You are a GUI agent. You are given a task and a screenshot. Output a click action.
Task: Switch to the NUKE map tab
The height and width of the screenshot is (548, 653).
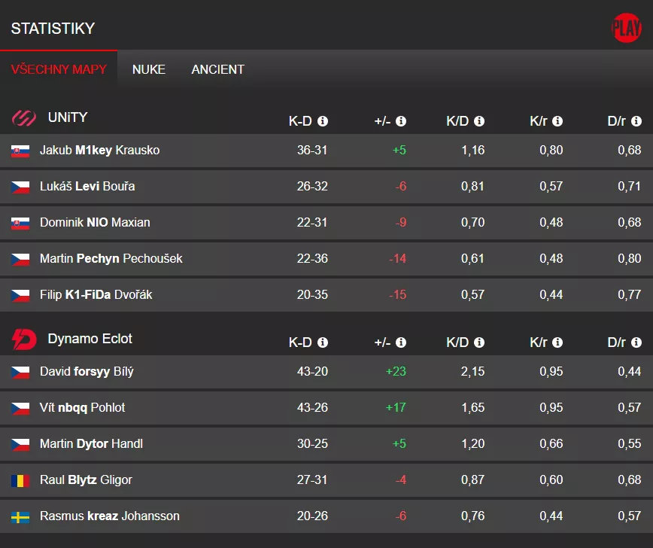(x=149, y=69)
